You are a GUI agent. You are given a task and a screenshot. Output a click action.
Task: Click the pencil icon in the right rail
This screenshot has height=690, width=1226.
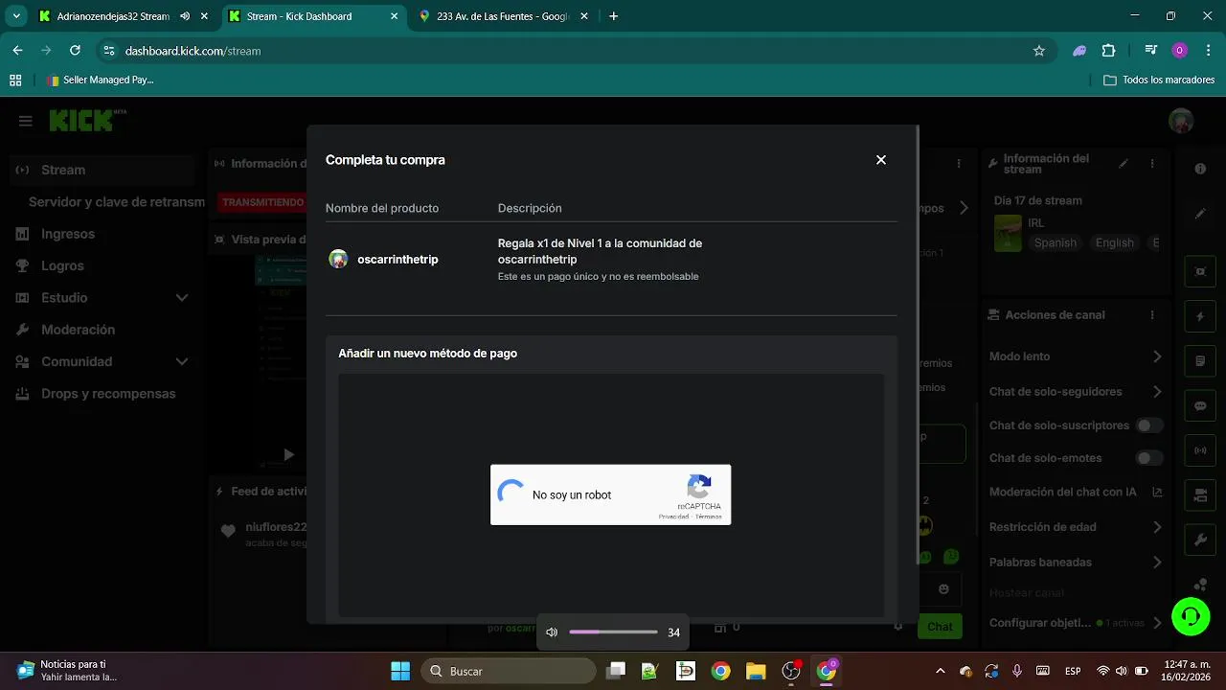[x=1200, y=214]
